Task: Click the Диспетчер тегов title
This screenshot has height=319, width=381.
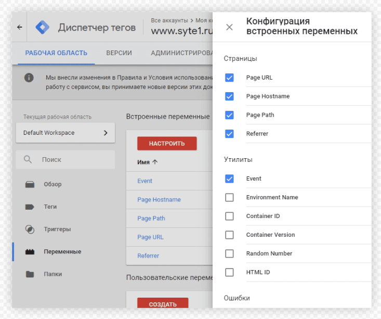Action: [97, 28]
